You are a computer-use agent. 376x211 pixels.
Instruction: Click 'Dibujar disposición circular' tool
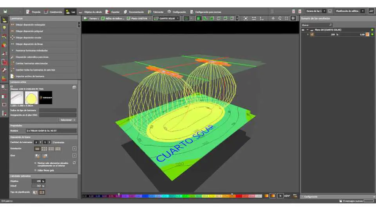[x=28, y=38]
